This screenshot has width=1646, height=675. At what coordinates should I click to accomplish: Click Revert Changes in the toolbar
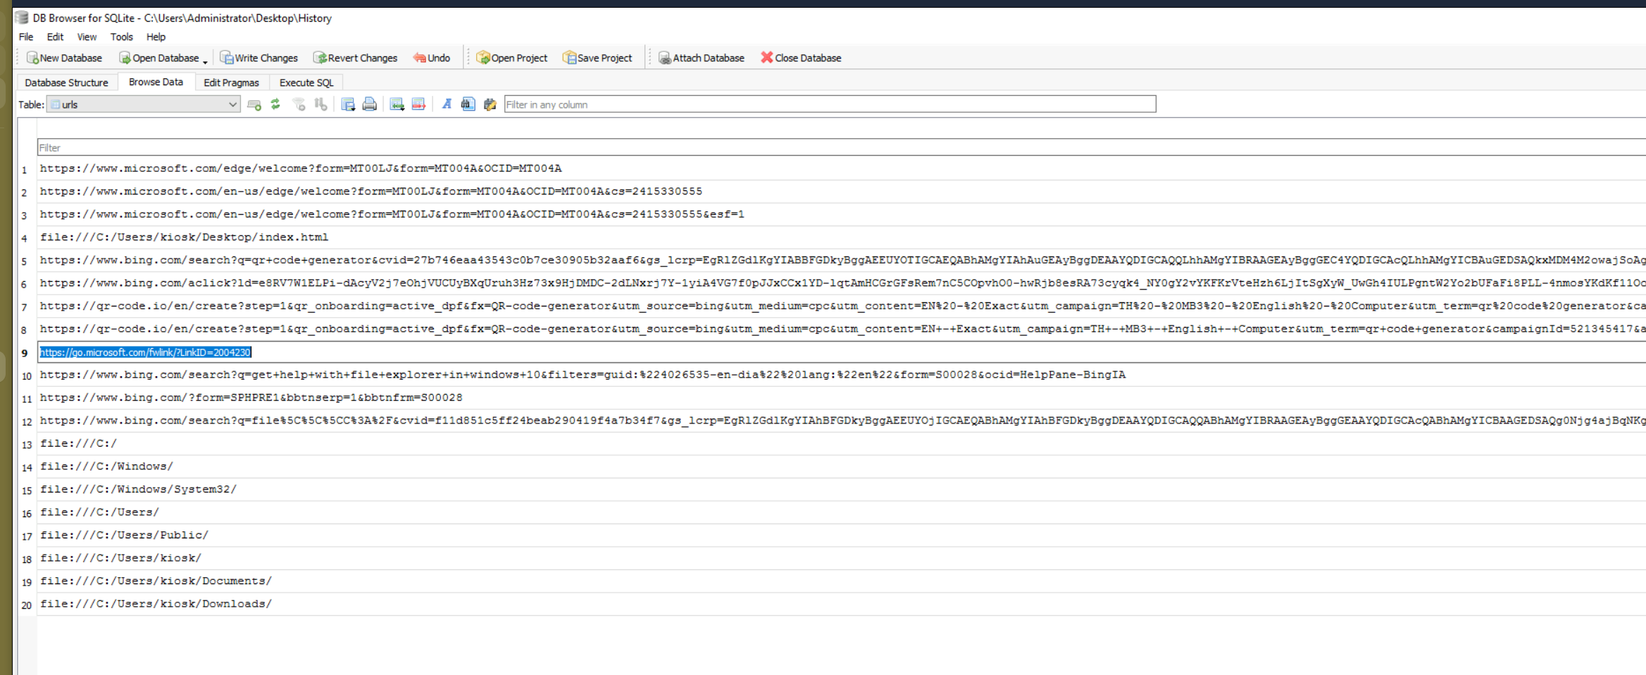coord(356,58)
